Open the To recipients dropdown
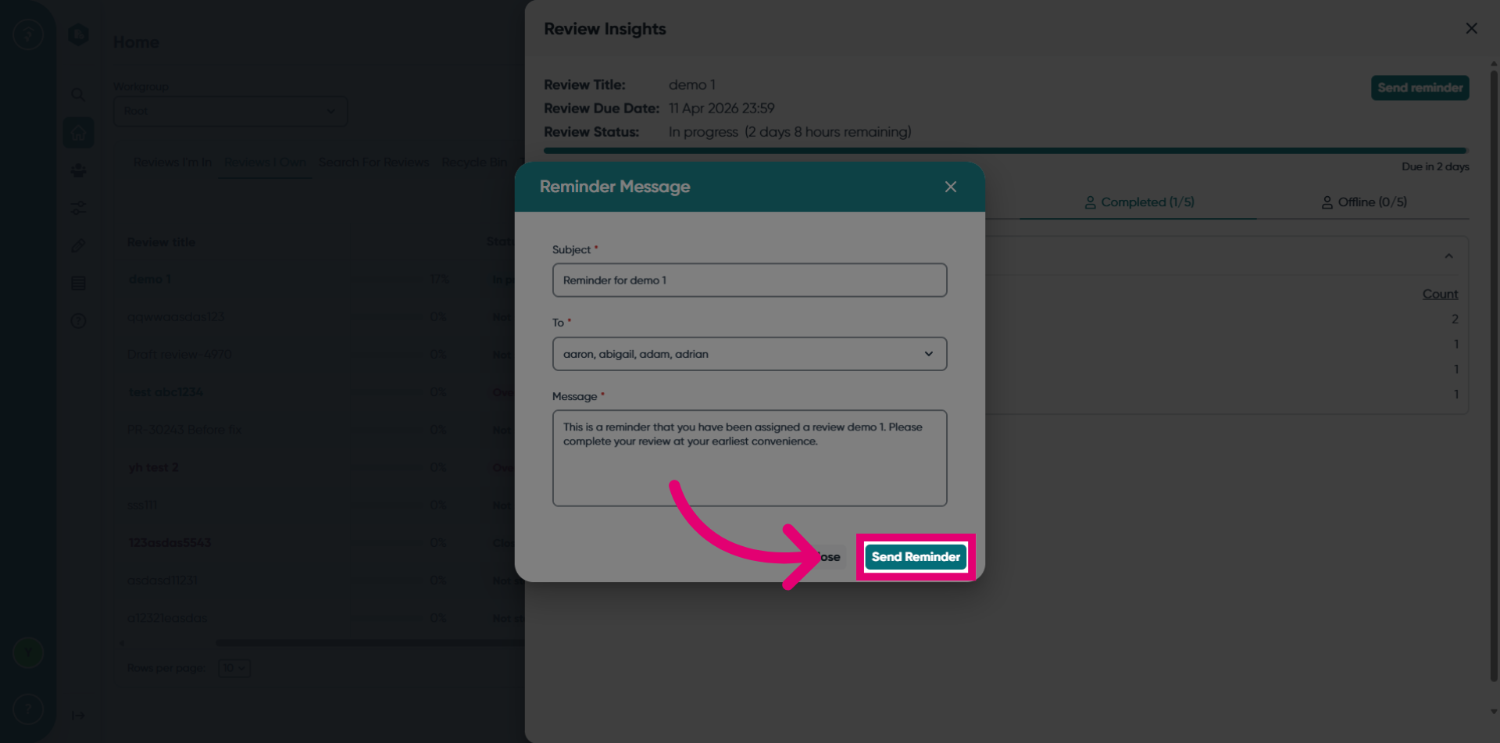This screenshot has height=743, width=1500. (749, 354)
